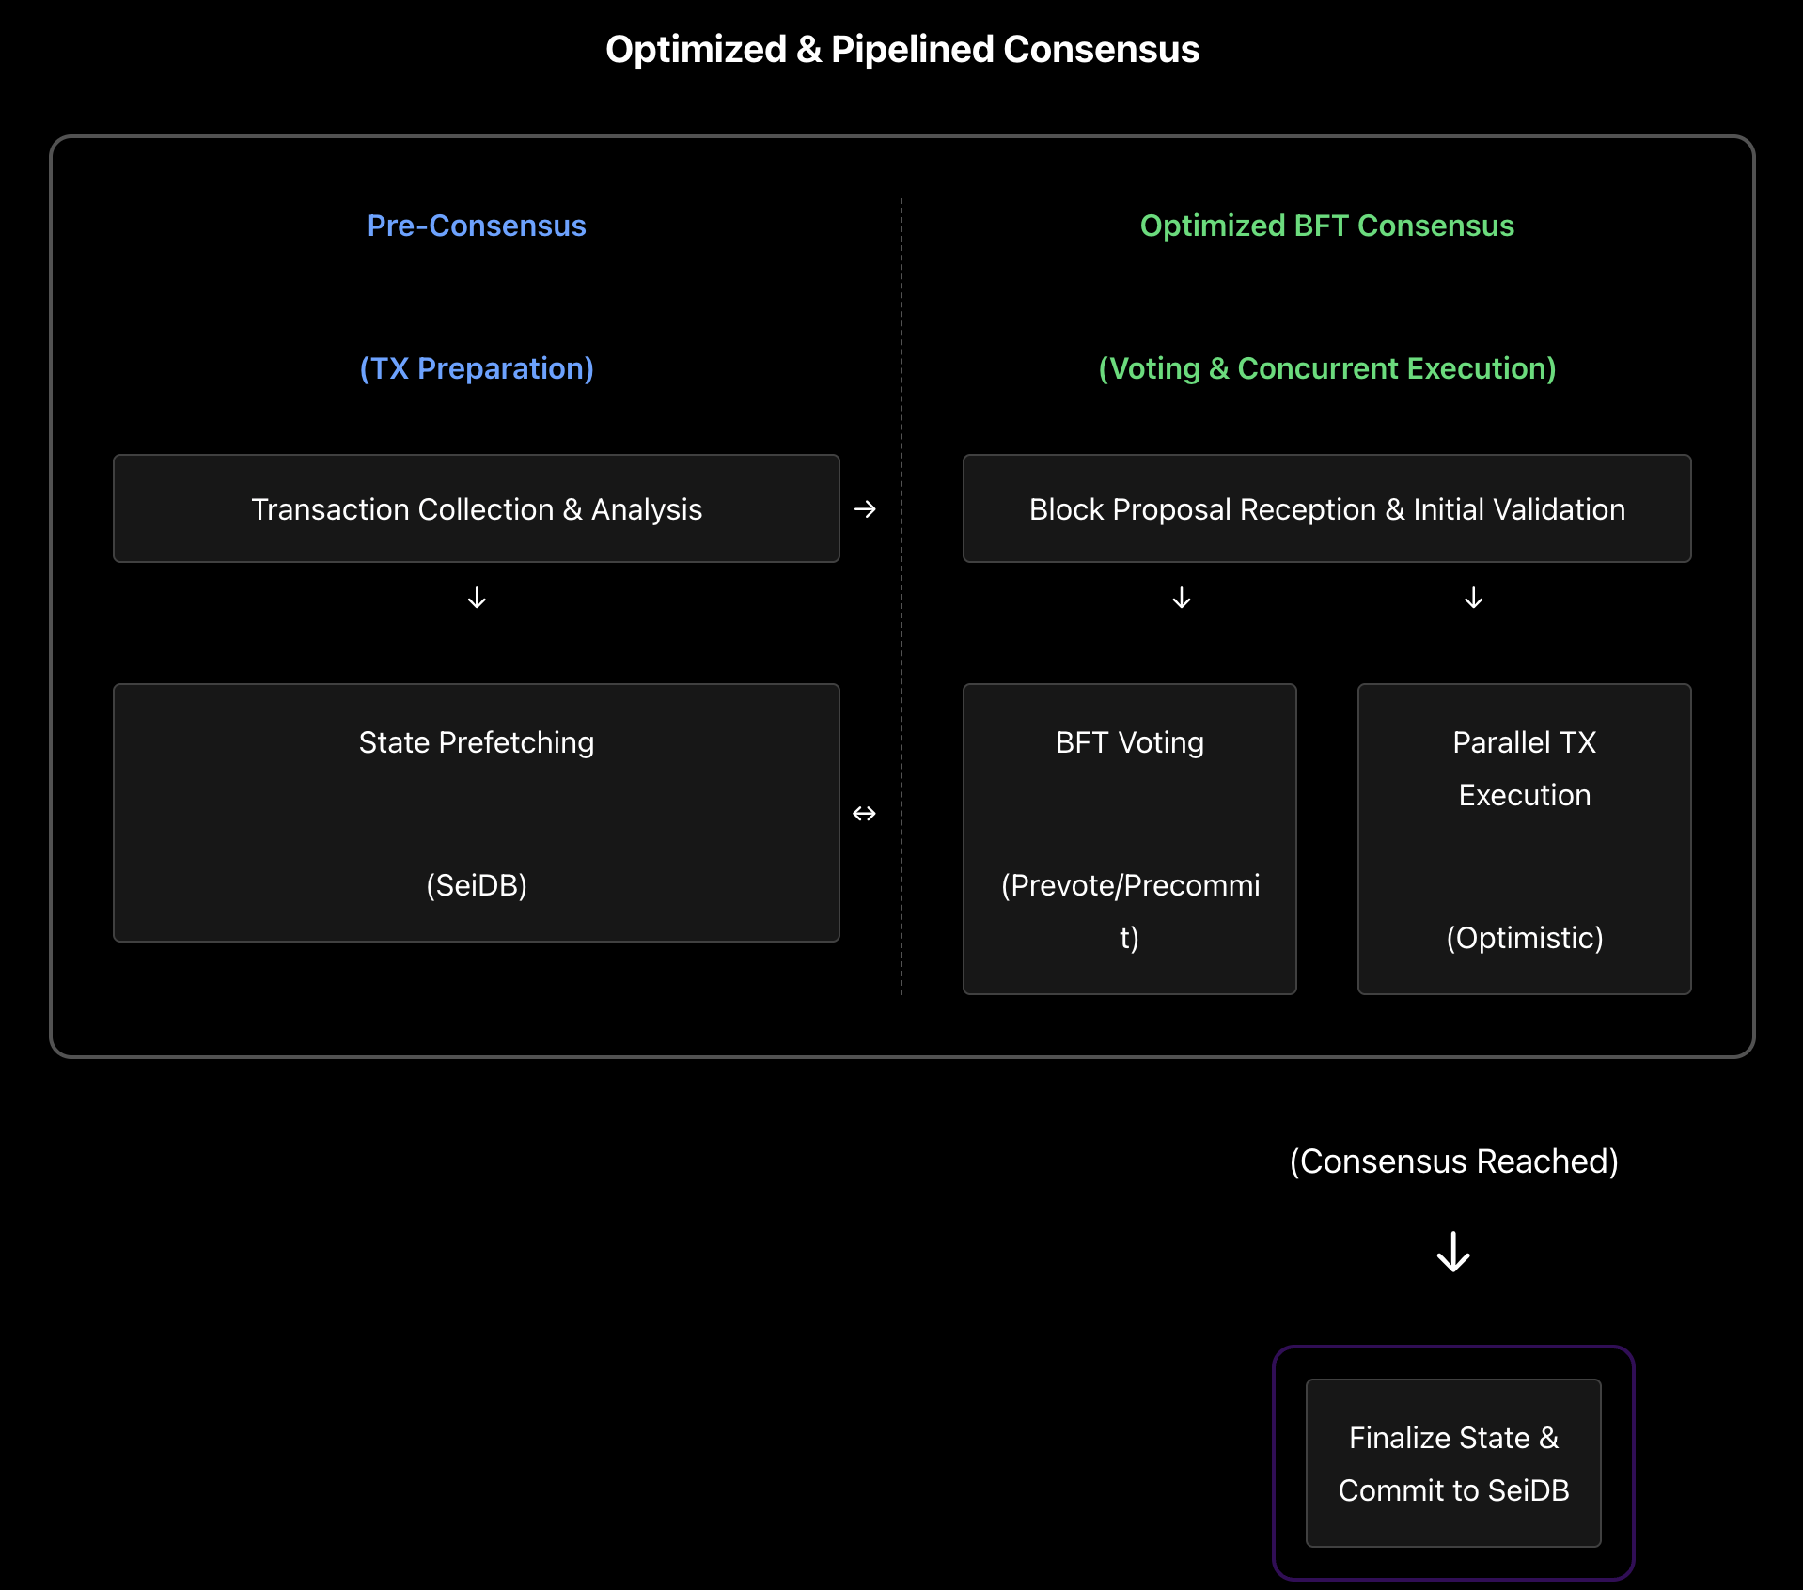This screenshot has height=1590, width=1803.
Task: Click the large arrow below Consensus Reached
Action: [1453, 1252]
